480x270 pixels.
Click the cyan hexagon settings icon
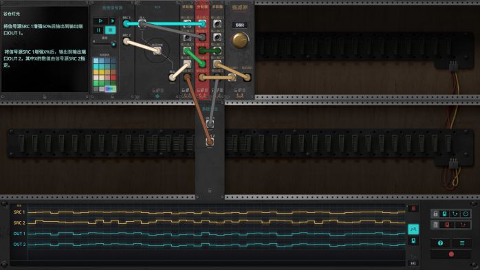click(x=466, y=214)
